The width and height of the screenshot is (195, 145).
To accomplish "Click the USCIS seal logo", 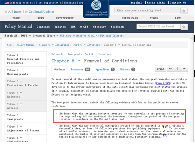I will (96, 5).
